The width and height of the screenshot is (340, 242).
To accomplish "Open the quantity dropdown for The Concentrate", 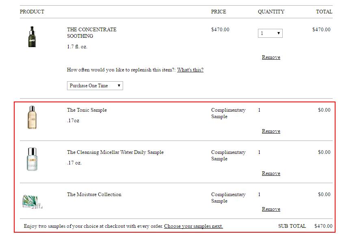I will [x=270, y=33].
